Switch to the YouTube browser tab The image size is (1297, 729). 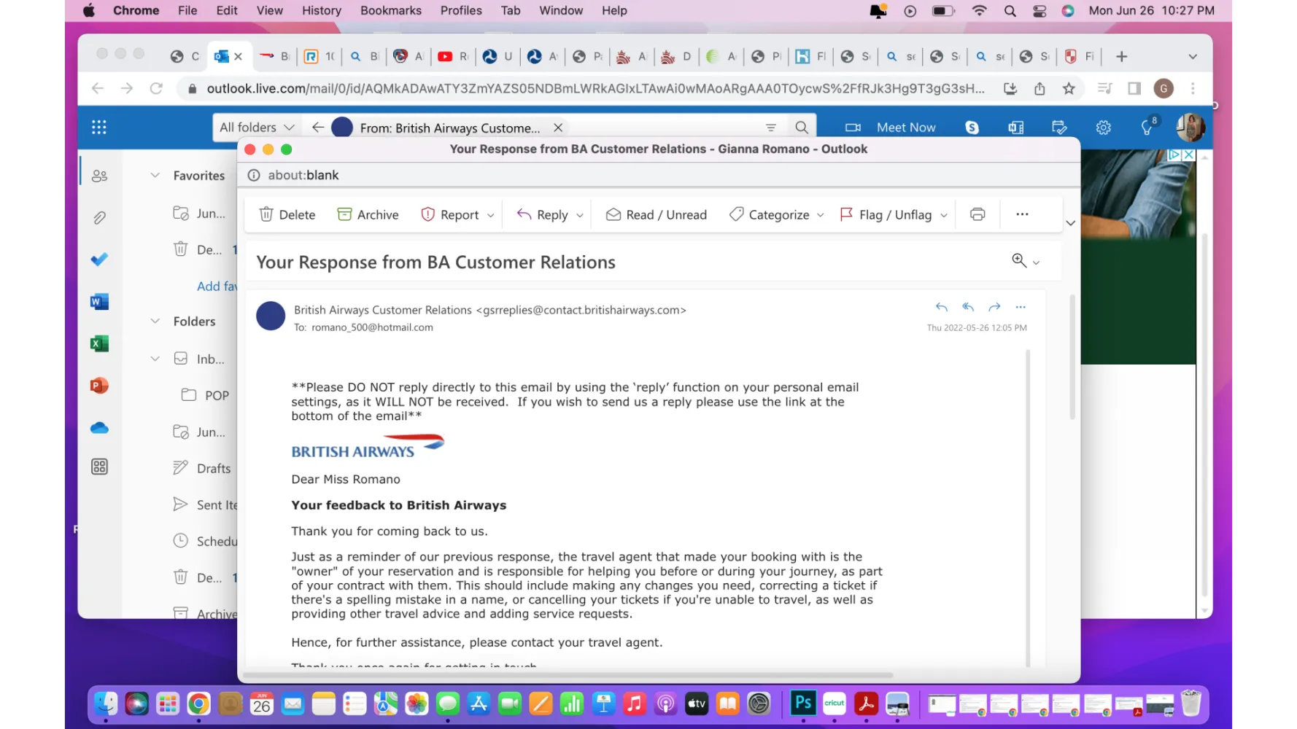(452, 56)
